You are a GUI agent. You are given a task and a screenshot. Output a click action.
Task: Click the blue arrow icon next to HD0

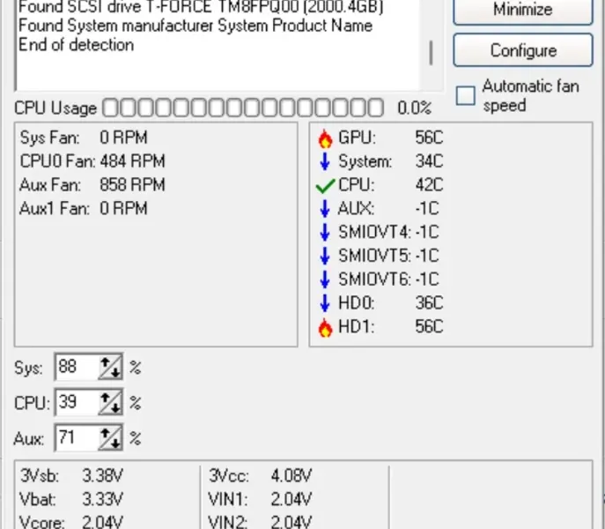pos(325,303)
